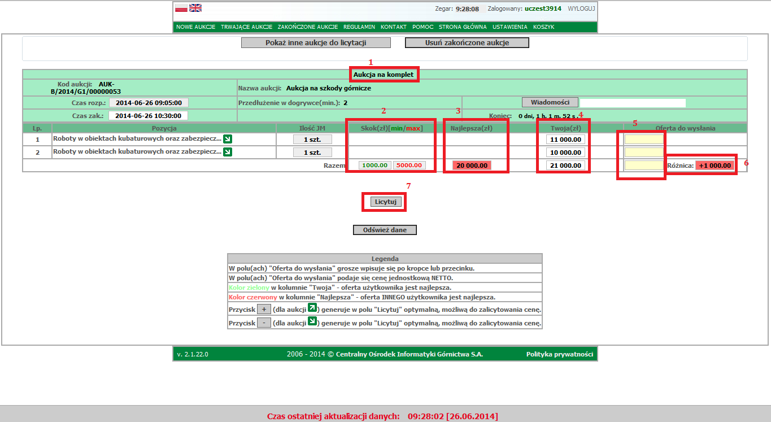This screenshot has height=422, width=771.
Task: Click the green arrow icon in the plus legend row
Action: 312,308
